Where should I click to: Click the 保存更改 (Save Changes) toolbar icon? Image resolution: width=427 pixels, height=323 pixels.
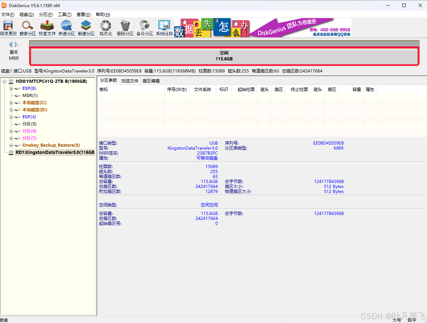(x=8, y=28)
